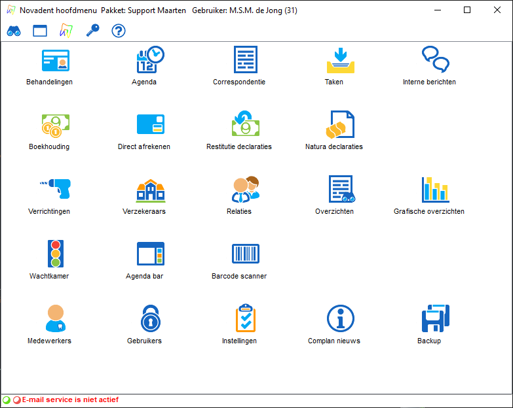Open the Medewerkers person icon
Screen dimensions: 513x408
(56, 318)
